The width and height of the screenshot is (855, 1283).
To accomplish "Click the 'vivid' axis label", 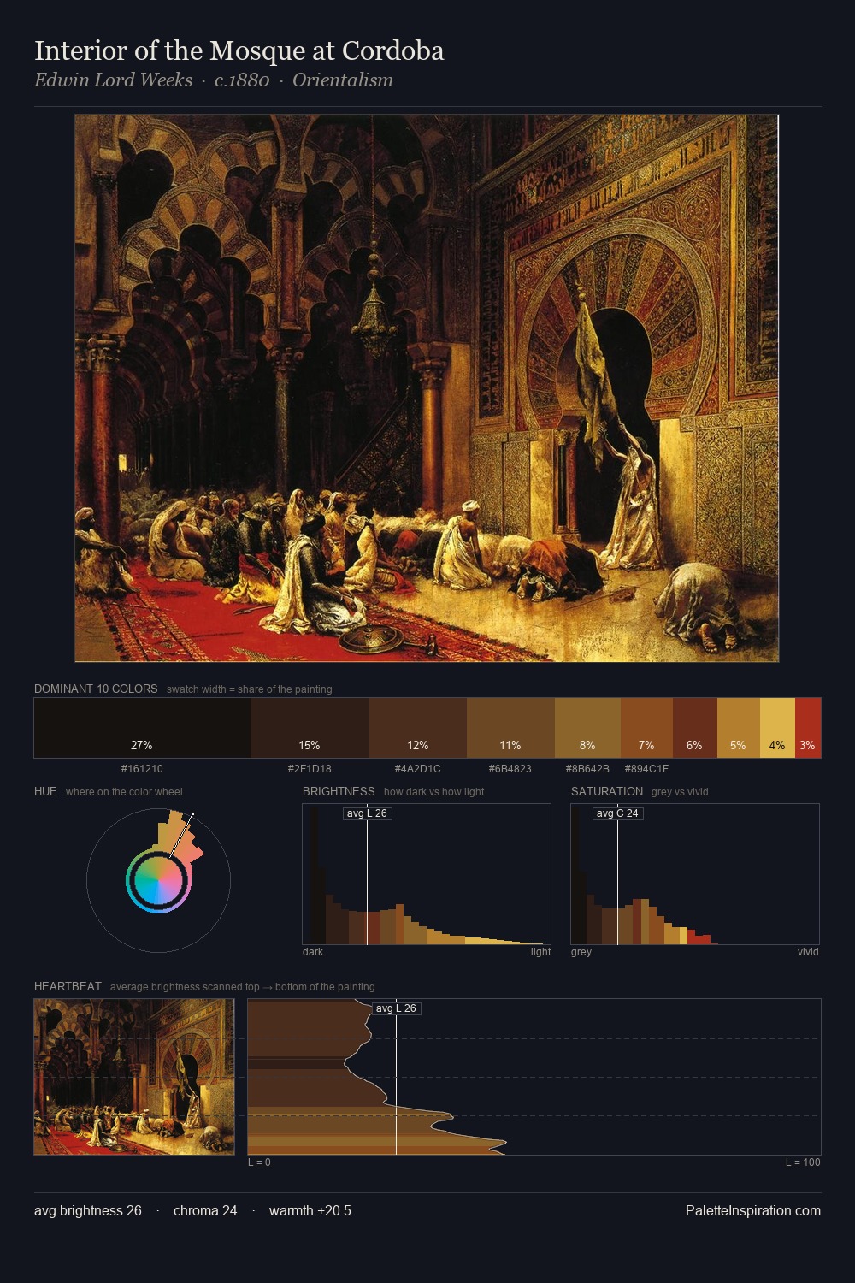I will (808, 952).
